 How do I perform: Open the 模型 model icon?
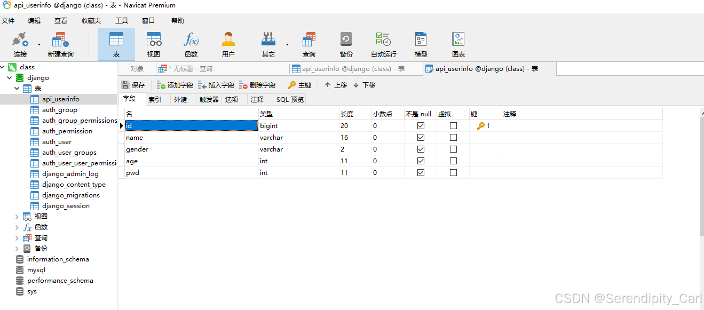[421, 39]
